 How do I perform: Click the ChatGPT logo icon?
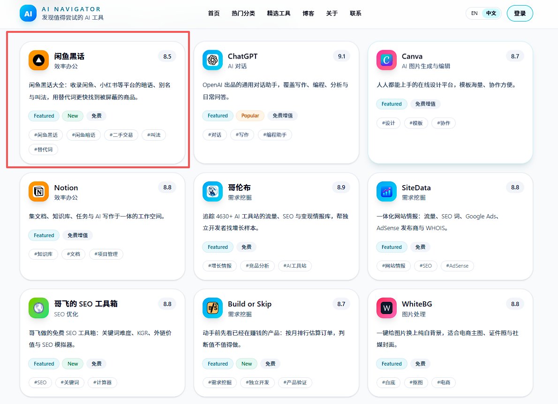[x=212, y=60]
